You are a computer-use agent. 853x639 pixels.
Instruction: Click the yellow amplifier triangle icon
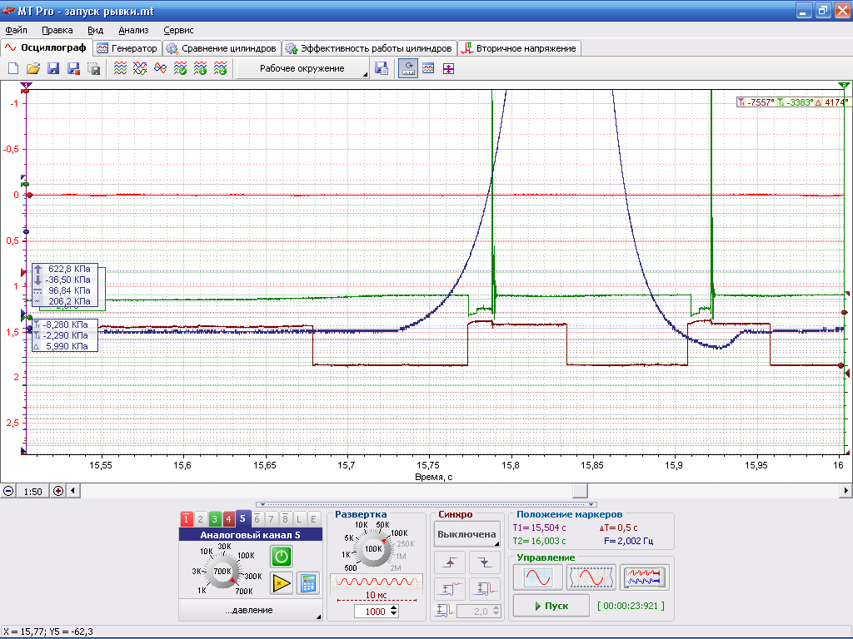coord(282,583)
